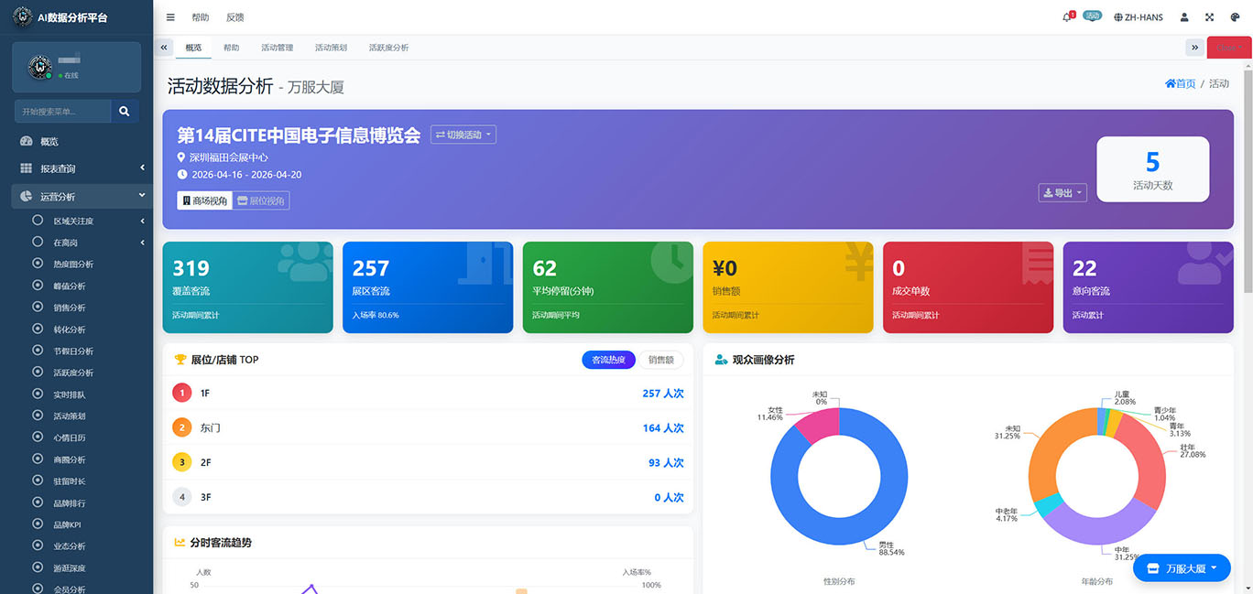Switch to the 帮助 tab
Screen dimensions: 1253x594
coord(231,48)
